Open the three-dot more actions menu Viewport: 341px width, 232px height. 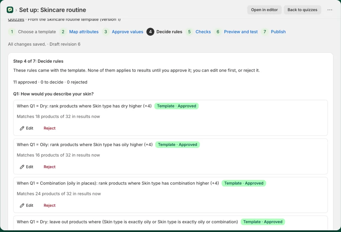click(x=330, y=10)
